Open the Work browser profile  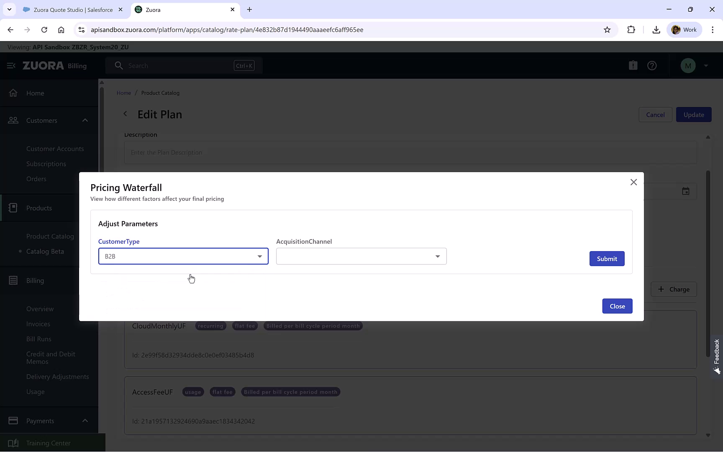coord(685,30)
